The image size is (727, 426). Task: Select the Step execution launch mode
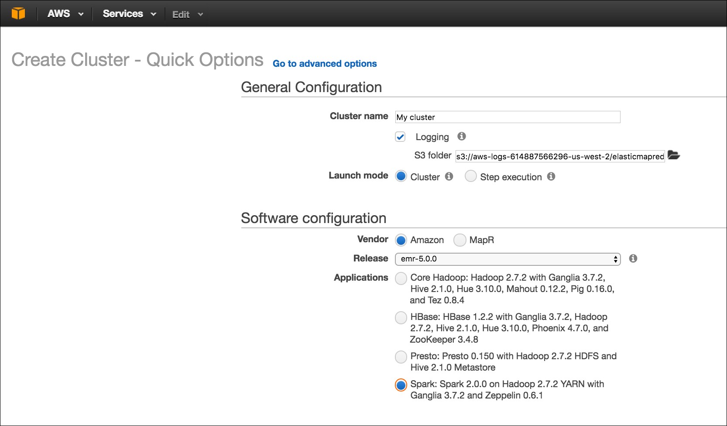pos(470,176)
